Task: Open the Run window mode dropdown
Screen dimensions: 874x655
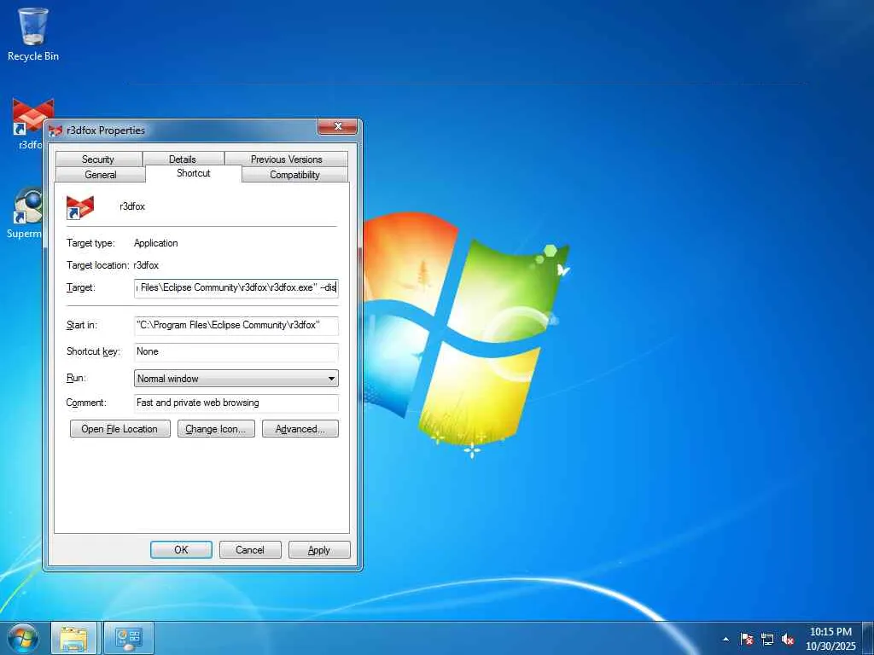Action: click(236, 379)
